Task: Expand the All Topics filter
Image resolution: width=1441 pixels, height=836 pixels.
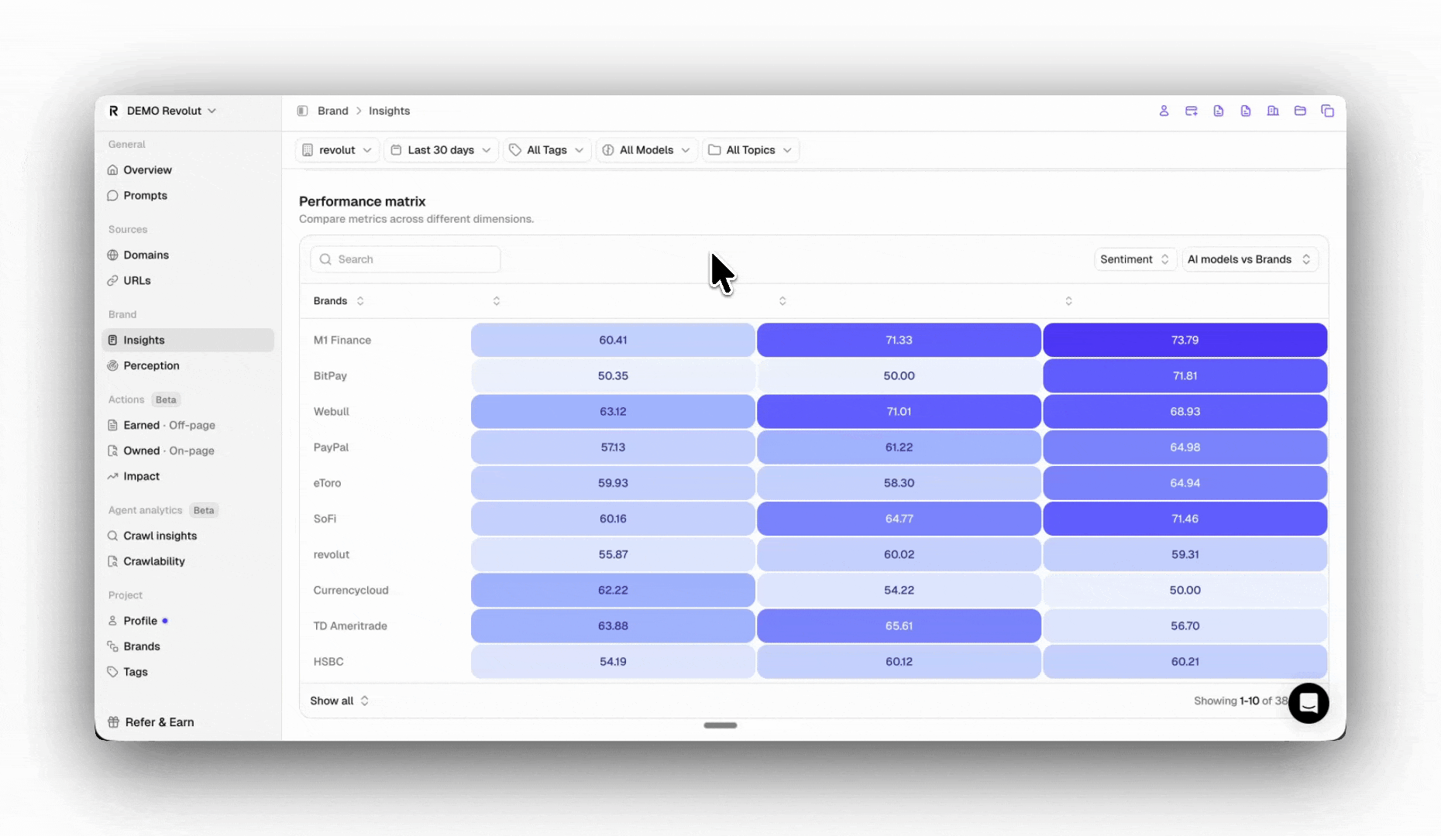Action: tap(751, 150)
